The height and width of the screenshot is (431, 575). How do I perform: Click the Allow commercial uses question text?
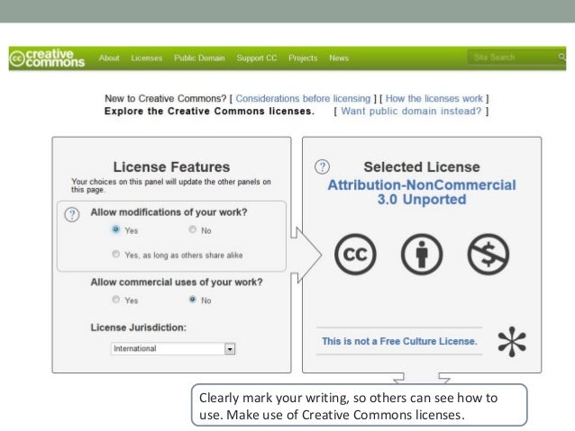pos(177,282)
